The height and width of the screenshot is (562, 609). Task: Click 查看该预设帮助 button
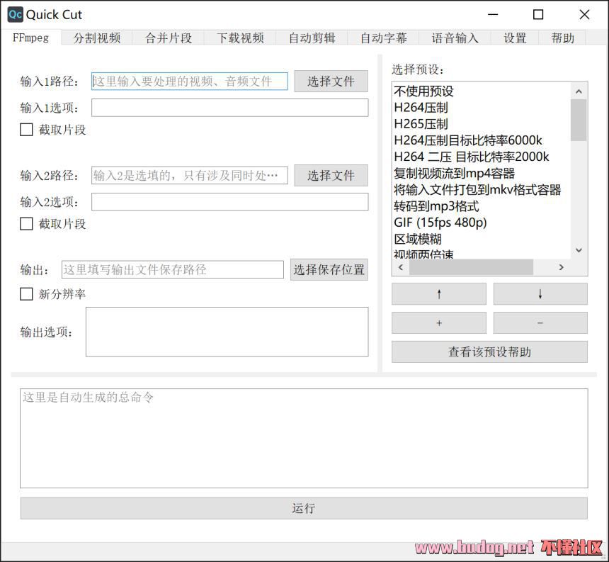[489, 352]
